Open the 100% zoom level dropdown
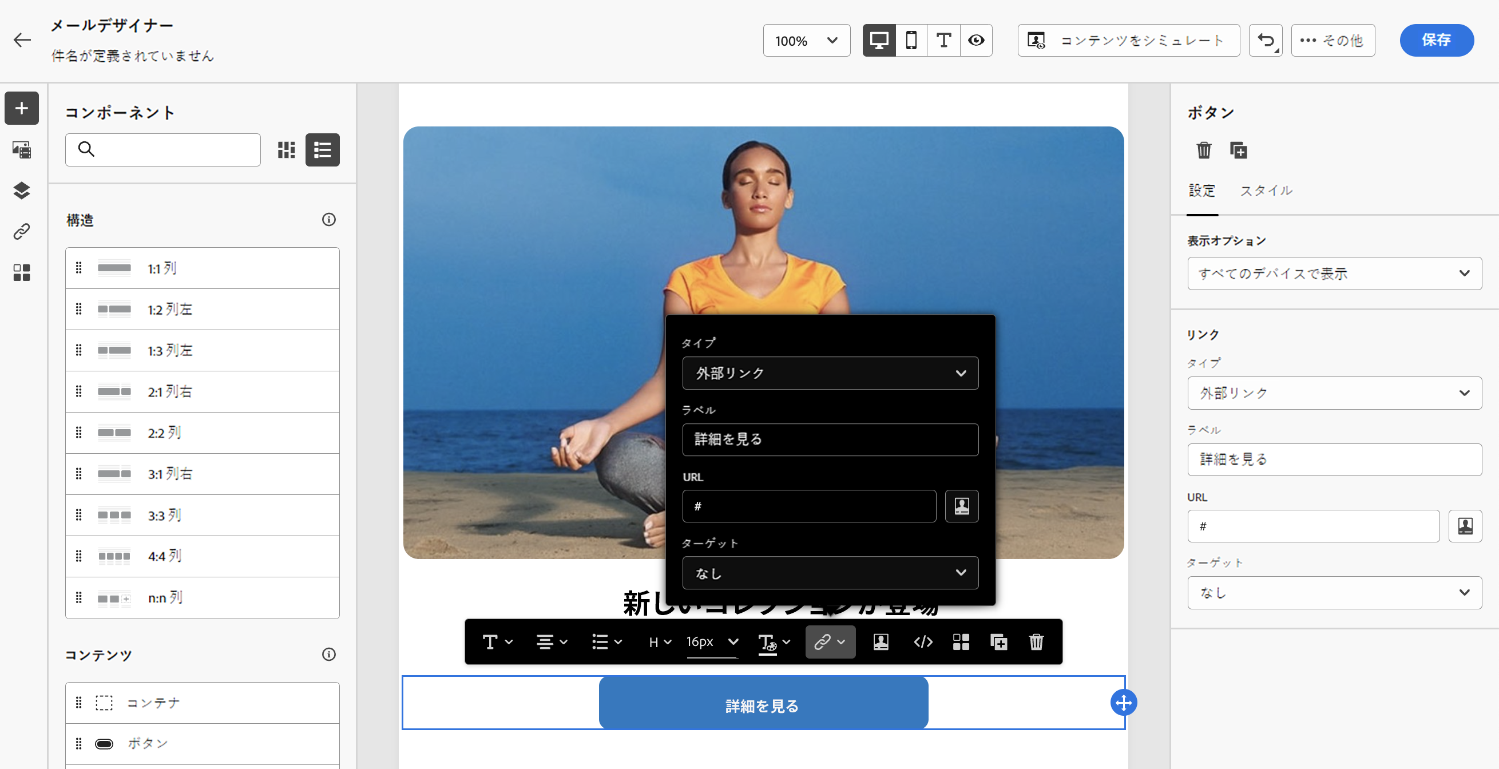Viewport: 1499px width, 769px height. pyautogui.click(x=806, y=40)
